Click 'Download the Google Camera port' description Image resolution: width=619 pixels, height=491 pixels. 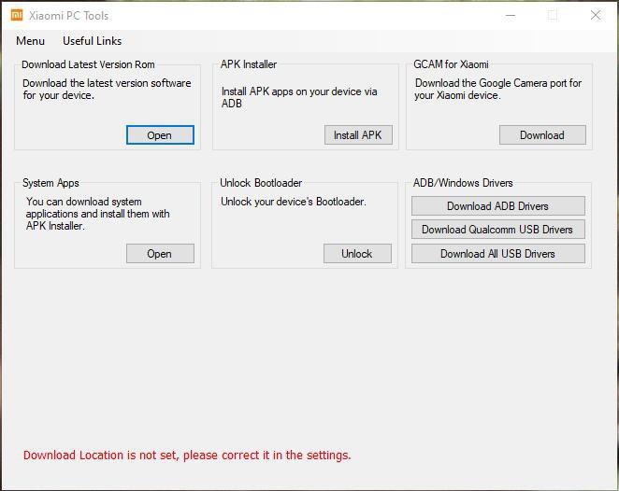point(497,89)
